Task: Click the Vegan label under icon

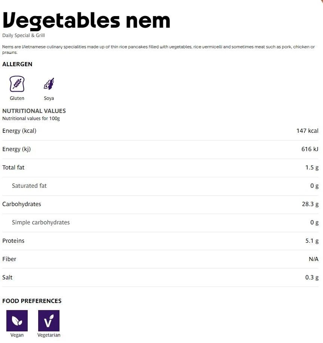Action: pos(17,335)
